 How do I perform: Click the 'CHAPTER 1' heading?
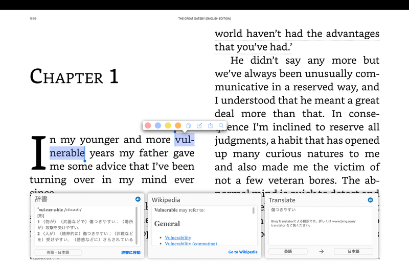click(x=74, y=76)
